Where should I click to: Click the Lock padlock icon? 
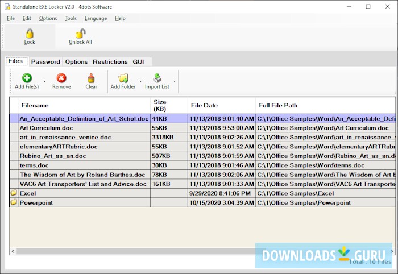click(x=30, y=34)
